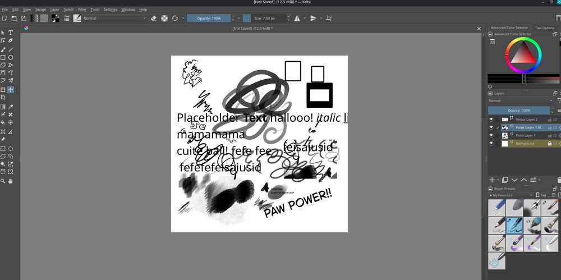This screenshot has width=561, height=280.
Task: Pick the Color Sampler eyedropper tool
Action: [x=11, y=107]
